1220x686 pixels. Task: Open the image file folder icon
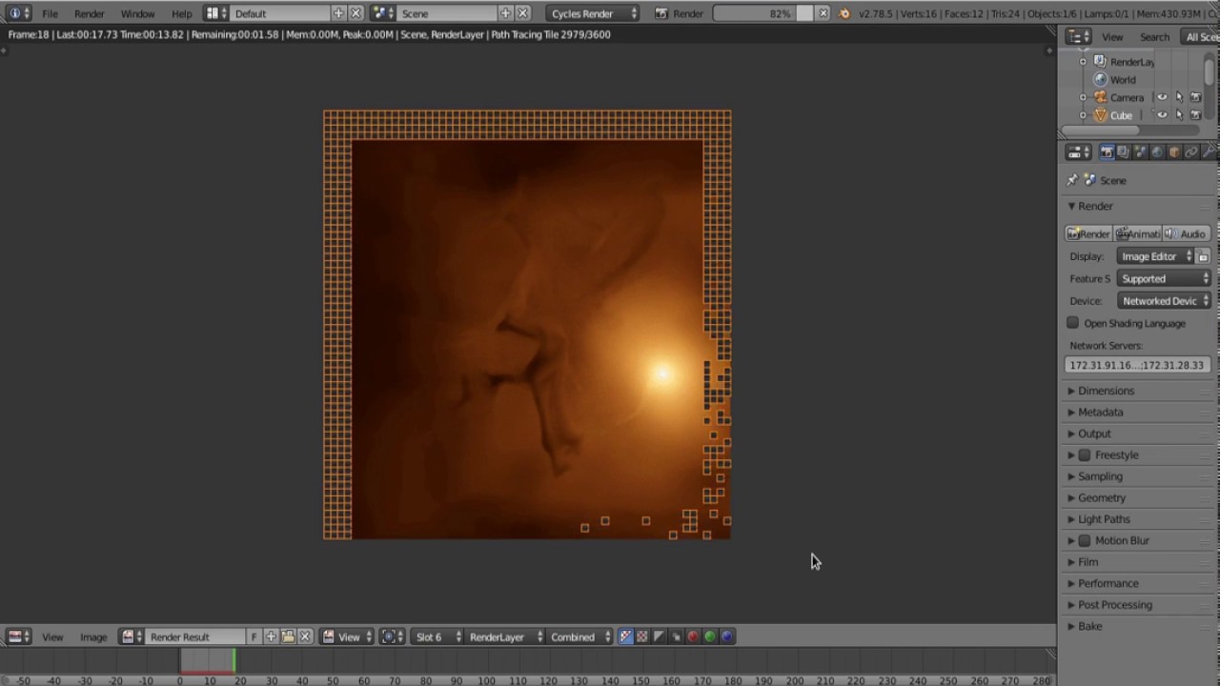[288, 636]
